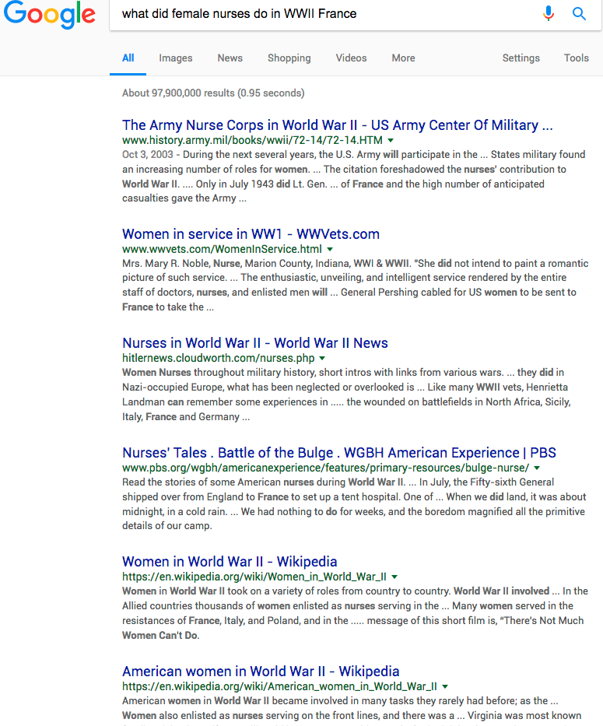Expand dropdown arrow beside Women_in_World_War_II URL
This screenshot has height=726, width=603.
[x=394, y=577]
